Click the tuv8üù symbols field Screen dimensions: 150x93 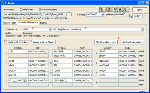point(62,75)
